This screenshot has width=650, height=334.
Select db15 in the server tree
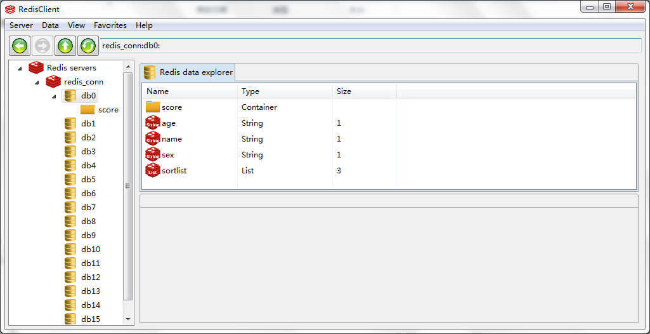click(91, 319)
